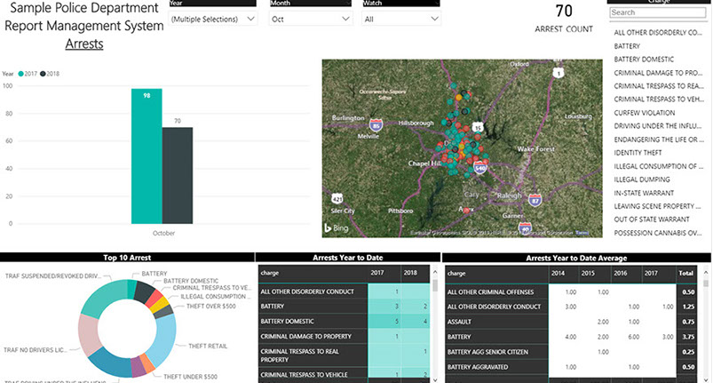Click the 2017 teal legend marker
The width and height of the screenshot is (713, 383).
pos(20,74)
